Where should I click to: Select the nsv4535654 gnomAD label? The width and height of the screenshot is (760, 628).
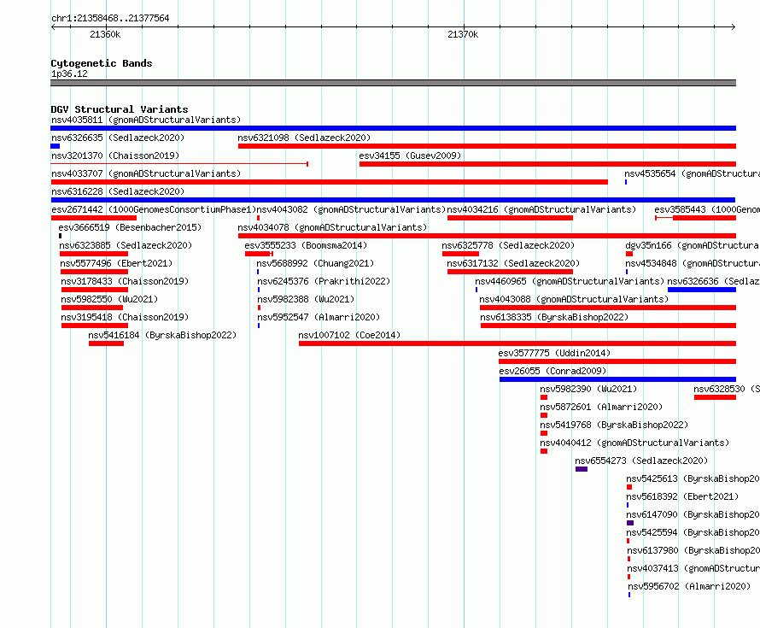click(x=693, y=173)
